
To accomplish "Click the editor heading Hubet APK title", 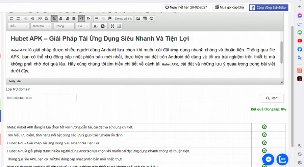I will click(100, 39).
